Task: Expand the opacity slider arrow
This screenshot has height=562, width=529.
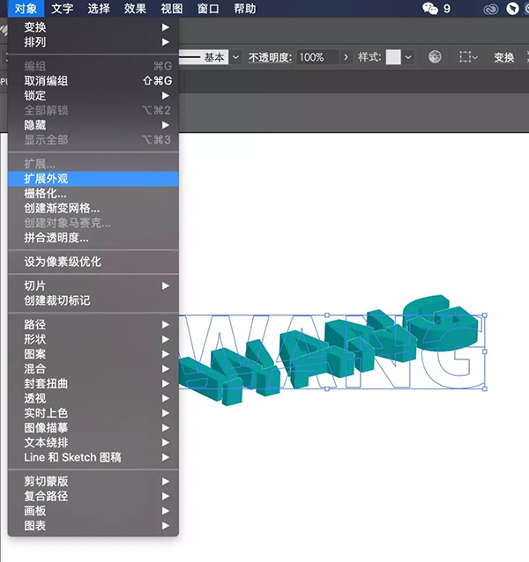Action: point(346,57)
